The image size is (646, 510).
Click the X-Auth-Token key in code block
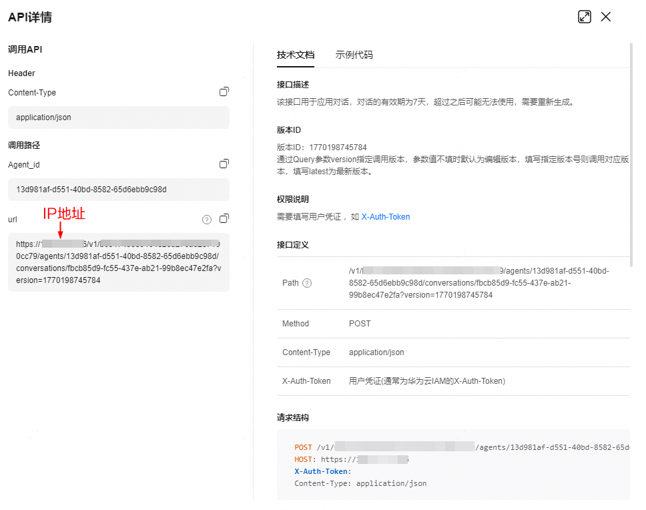tap(322, 471)
